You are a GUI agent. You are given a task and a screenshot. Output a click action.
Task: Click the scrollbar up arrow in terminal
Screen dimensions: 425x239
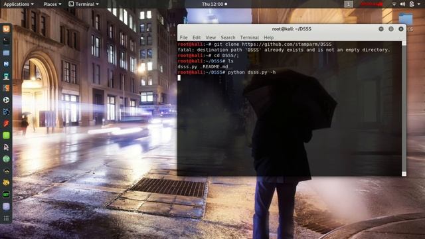point(404,43)
